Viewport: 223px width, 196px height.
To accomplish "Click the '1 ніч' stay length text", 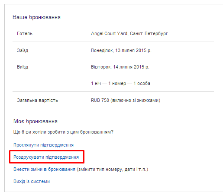I will coord(96,83).
